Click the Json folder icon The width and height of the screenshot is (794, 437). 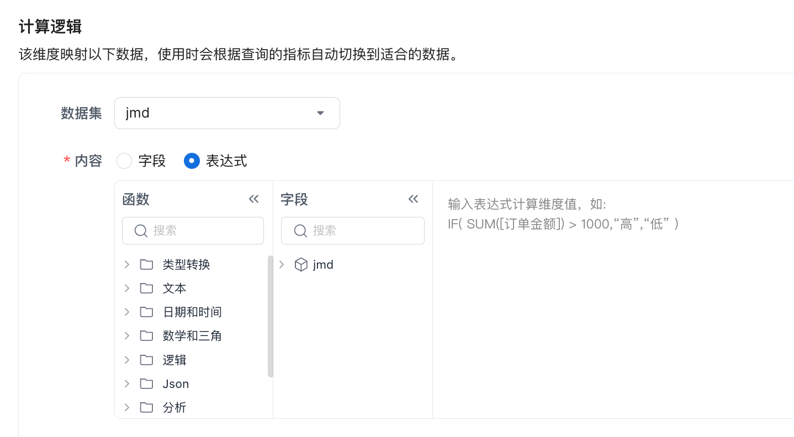(x=146, y=383)
